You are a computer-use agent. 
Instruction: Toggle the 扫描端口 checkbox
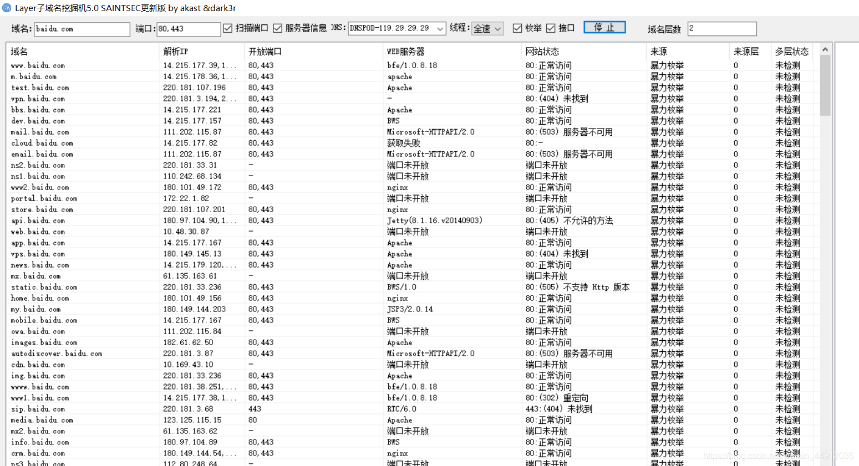click(227, 28)
